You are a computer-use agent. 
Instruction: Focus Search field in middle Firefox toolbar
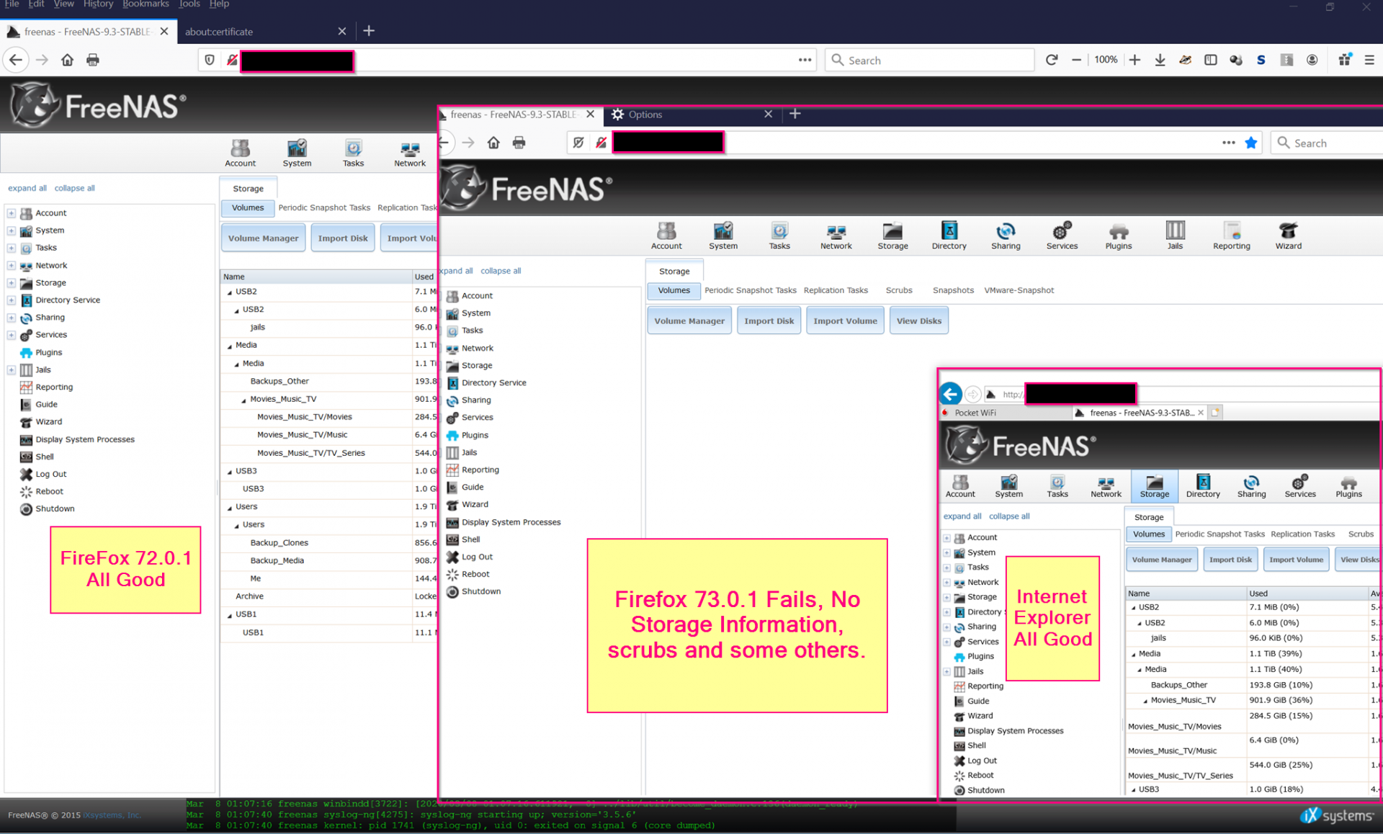pos(1327,143)
